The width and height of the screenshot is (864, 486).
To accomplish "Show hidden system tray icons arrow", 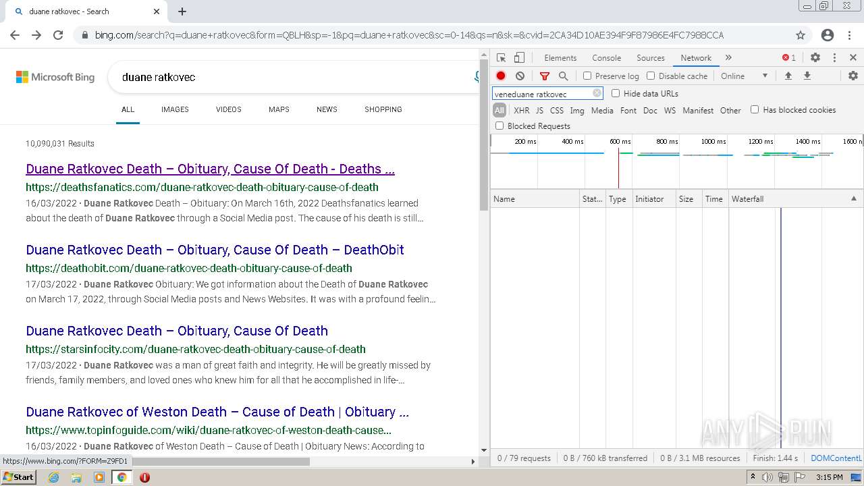I will pos(753,477).
